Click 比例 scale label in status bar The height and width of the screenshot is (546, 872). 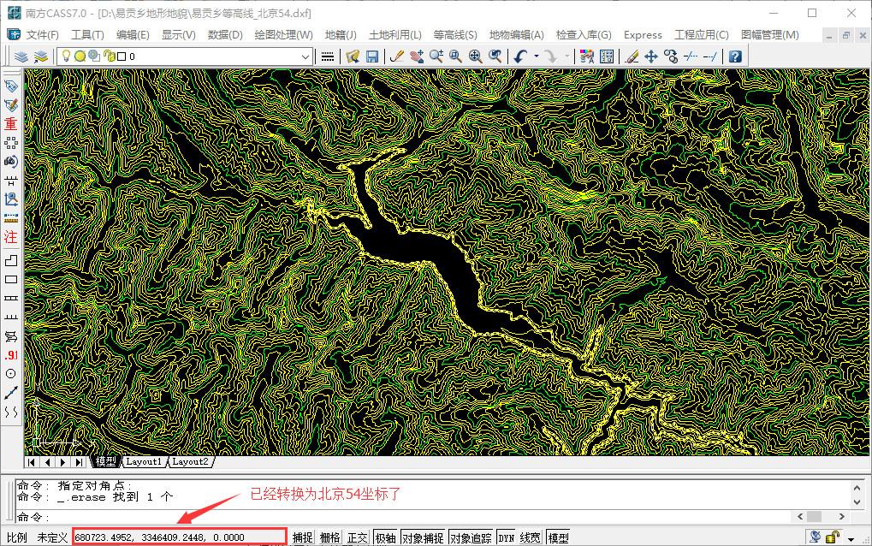point(17,537)
